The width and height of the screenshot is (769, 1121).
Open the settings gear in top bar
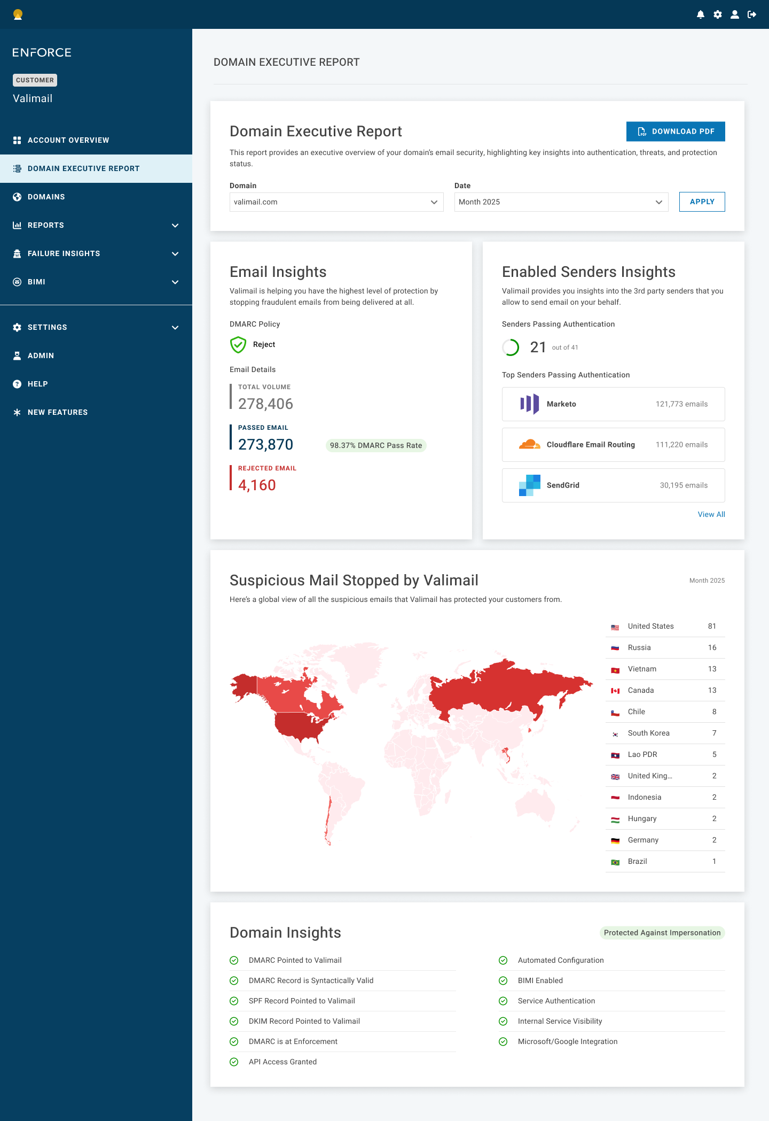718,14
